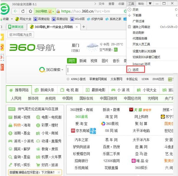Click the 360搜索 logo icon

point(42,70)
